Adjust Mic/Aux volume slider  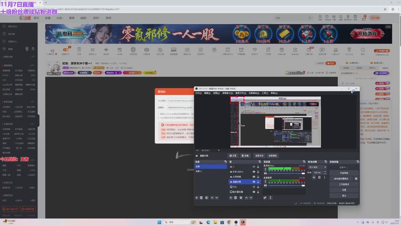point(286,173)
